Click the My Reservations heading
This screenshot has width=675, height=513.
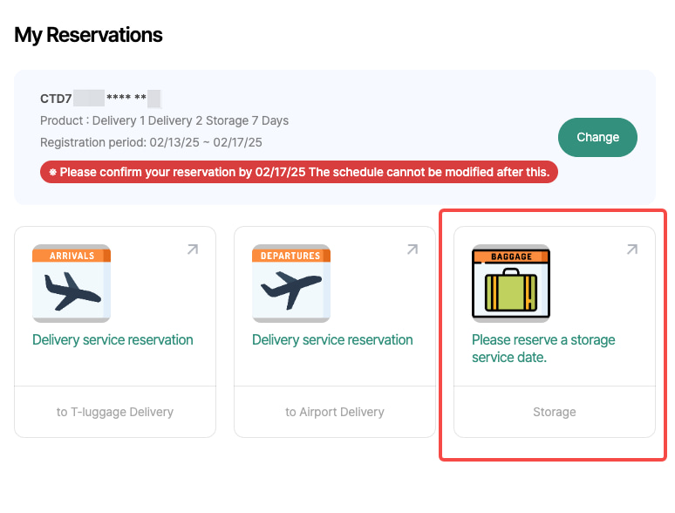point(88,35)
